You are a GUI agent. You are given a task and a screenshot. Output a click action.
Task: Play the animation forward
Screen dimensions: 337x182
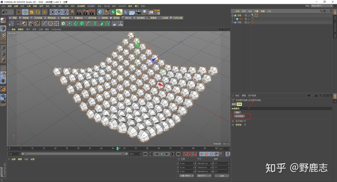click(x=161, y=154)
